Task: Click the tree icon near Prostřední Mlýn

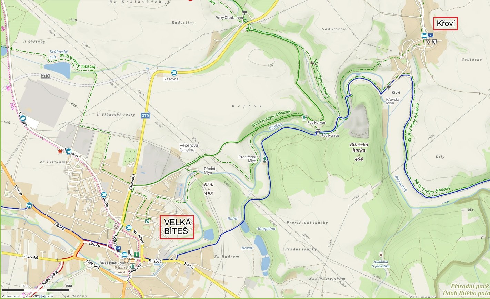Action: pyautogui.click(x=265, y=159)
